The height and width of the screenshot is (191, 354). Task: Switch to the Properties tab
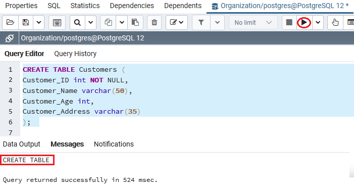point(21,6)
